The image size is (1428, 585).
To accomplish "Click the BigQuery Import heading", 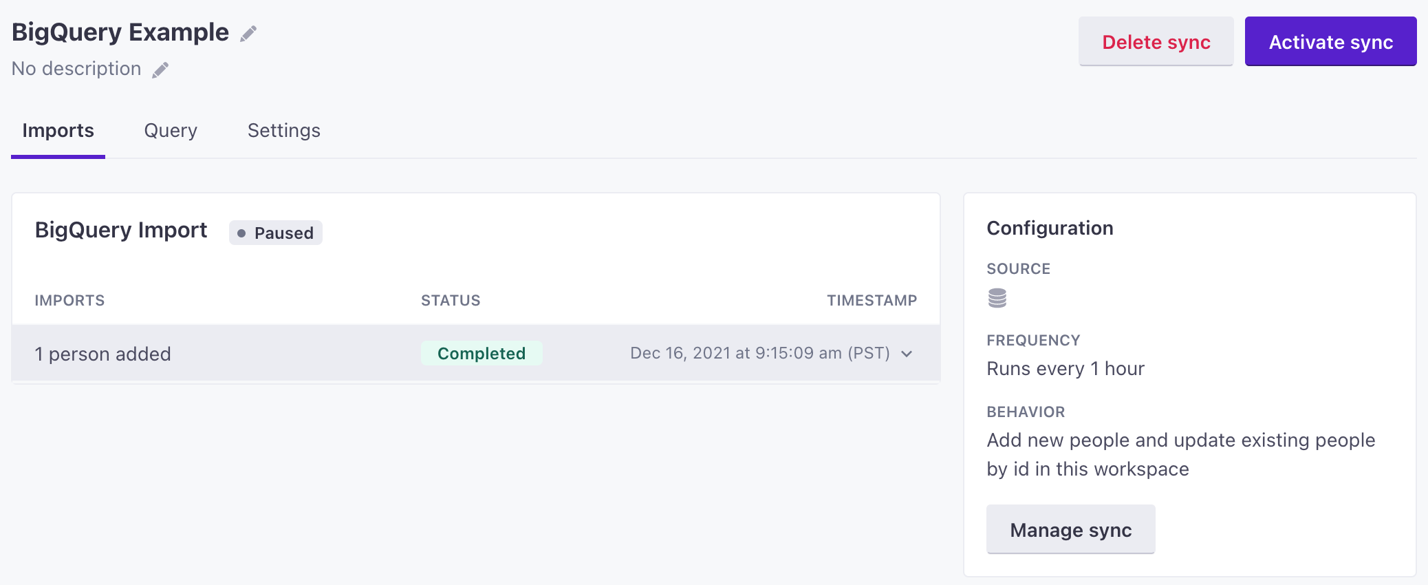I will click(x=121, y=231).
